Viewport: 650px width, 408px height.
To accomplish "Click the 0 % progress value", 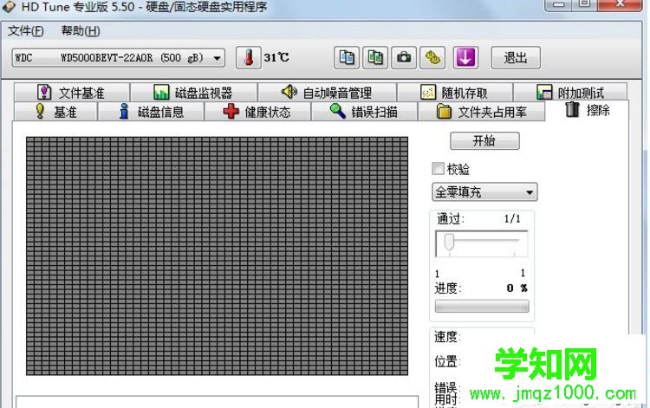I will (517, 288).
